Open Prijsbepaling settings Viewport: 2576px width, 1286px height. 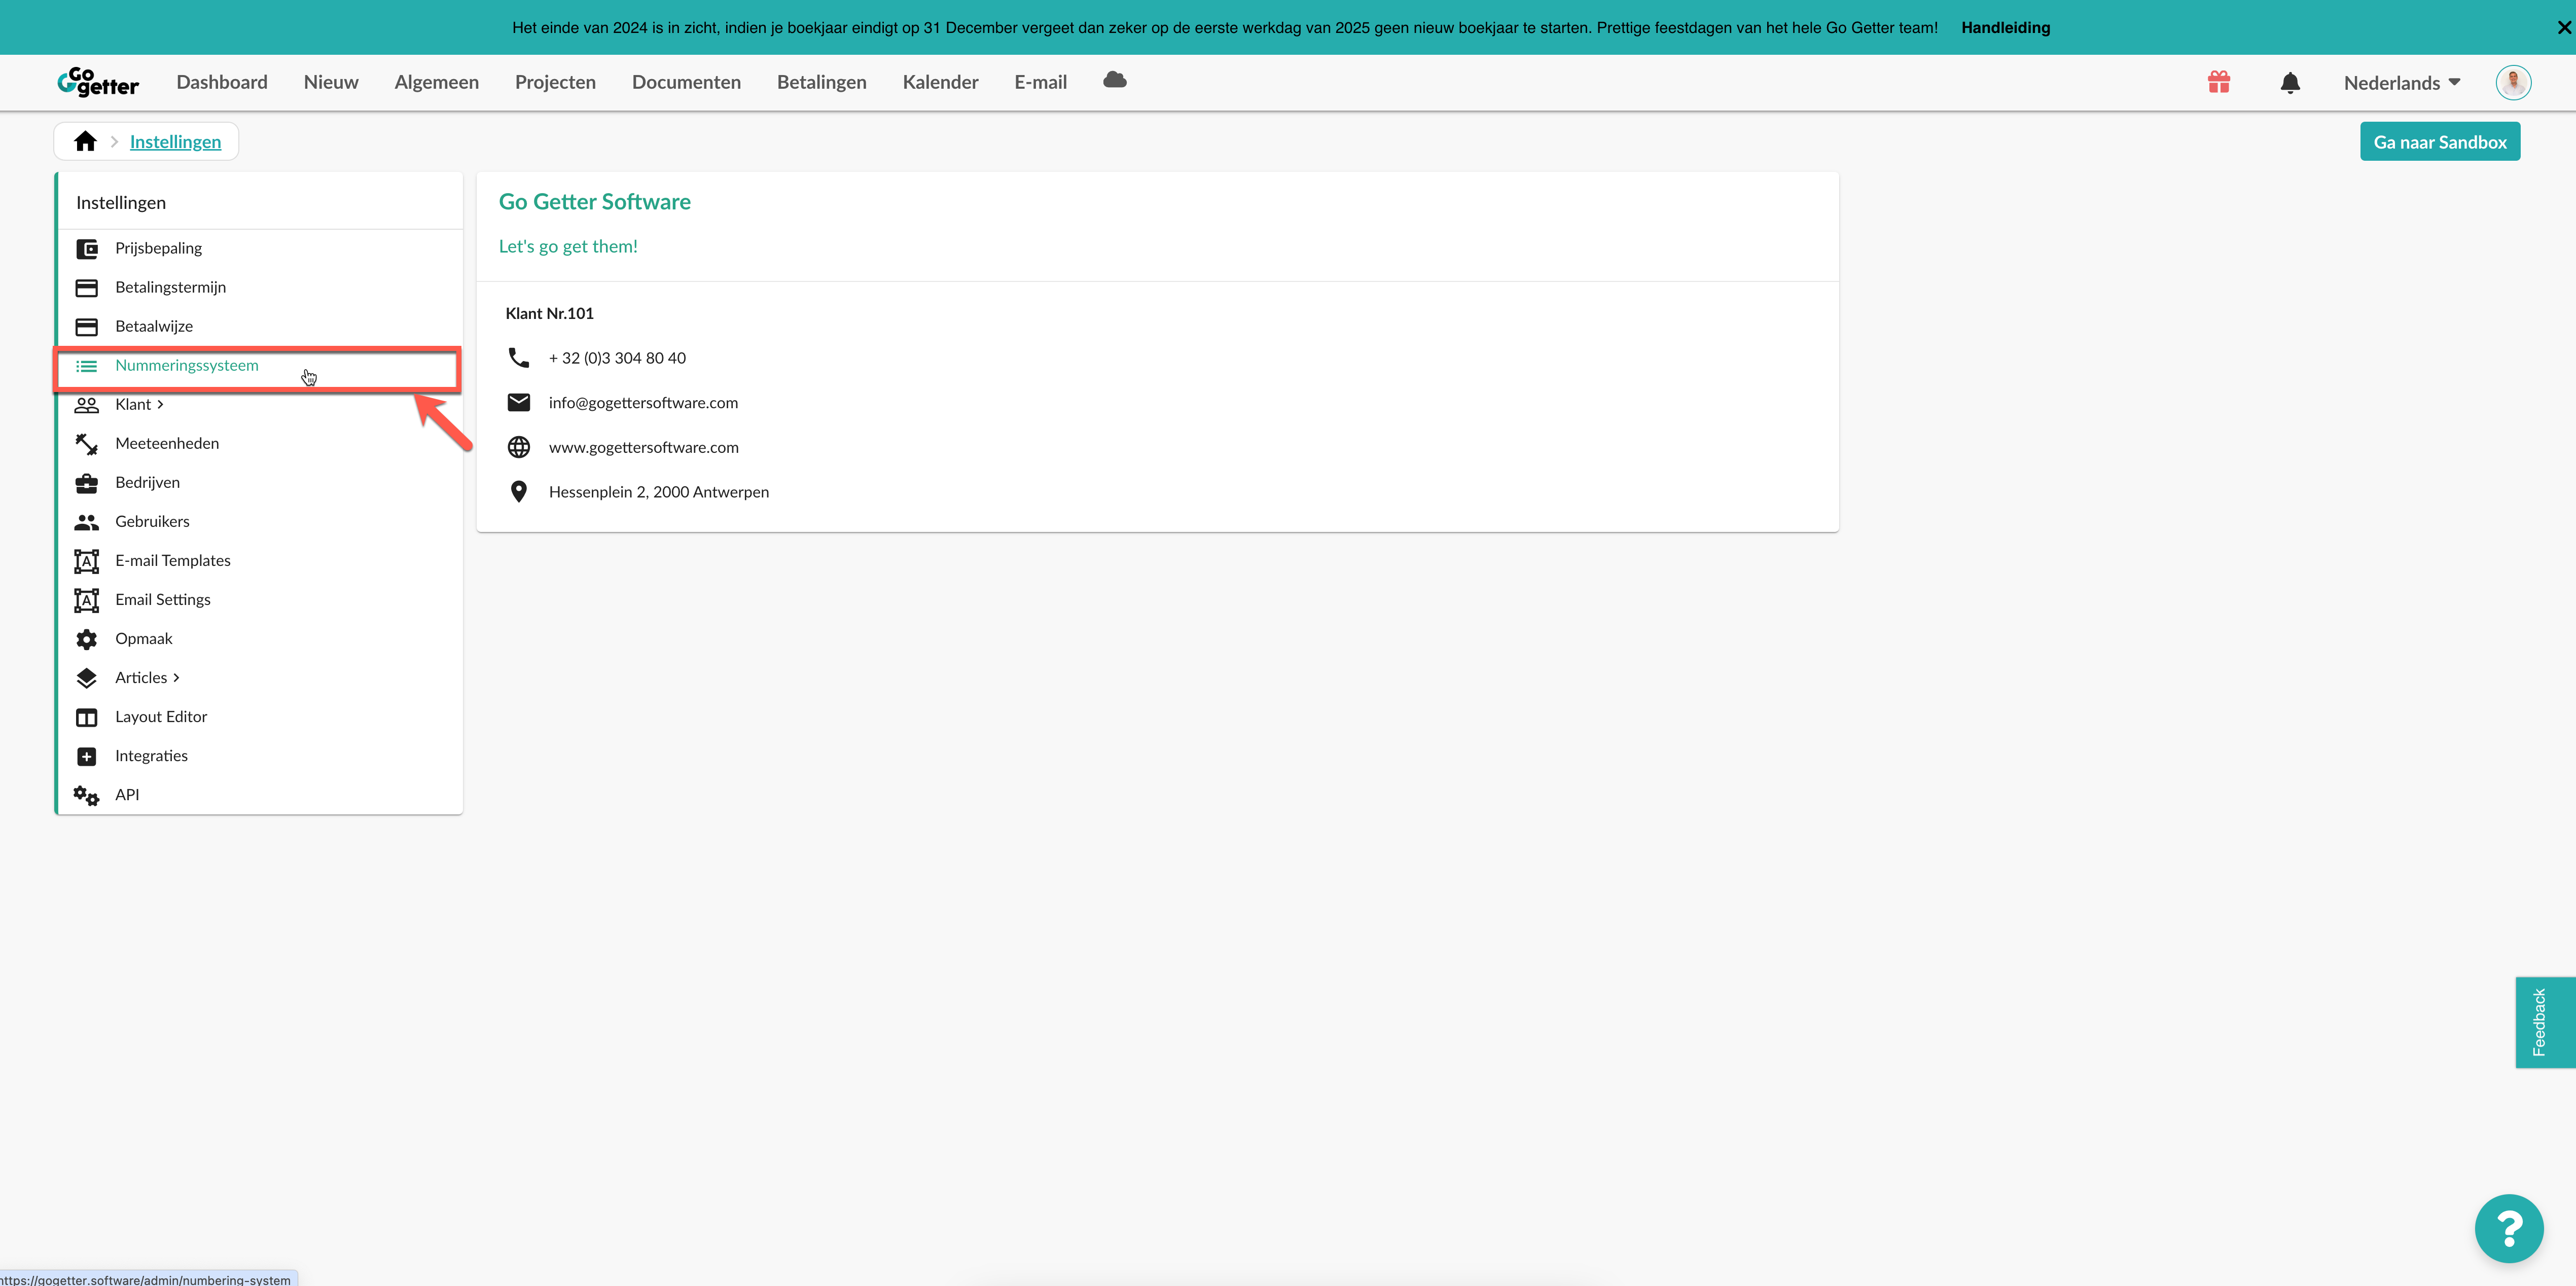pos(259,248)
